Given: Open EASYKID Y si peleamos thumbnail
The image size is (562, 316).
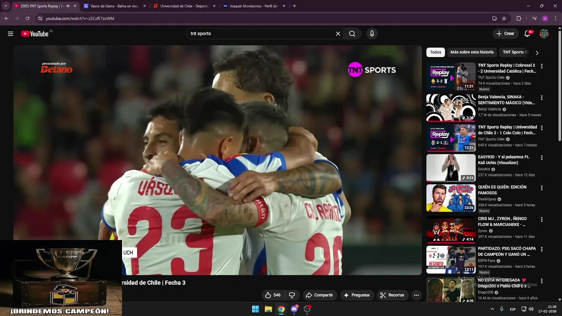Looking at the screenshot, I should (451, 168).
